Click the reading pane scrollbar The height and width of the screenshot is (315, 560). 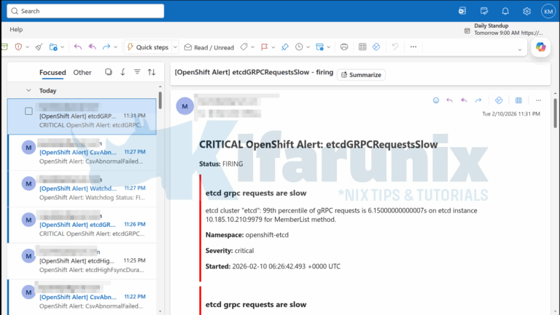[x=555, y=113]
